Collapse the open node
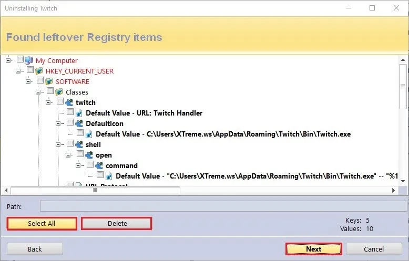This screenshot has width=409, height=261. click(68, 155)
